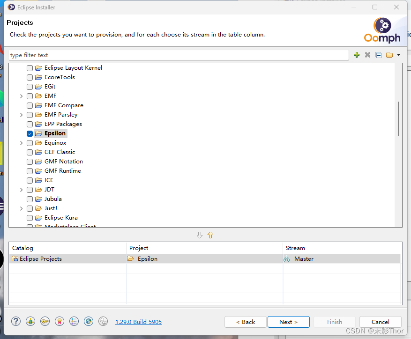This screenshot has height=339, width=411.
Task: Check the Eclipse Kura checkbox
Action: click(30, 218)
